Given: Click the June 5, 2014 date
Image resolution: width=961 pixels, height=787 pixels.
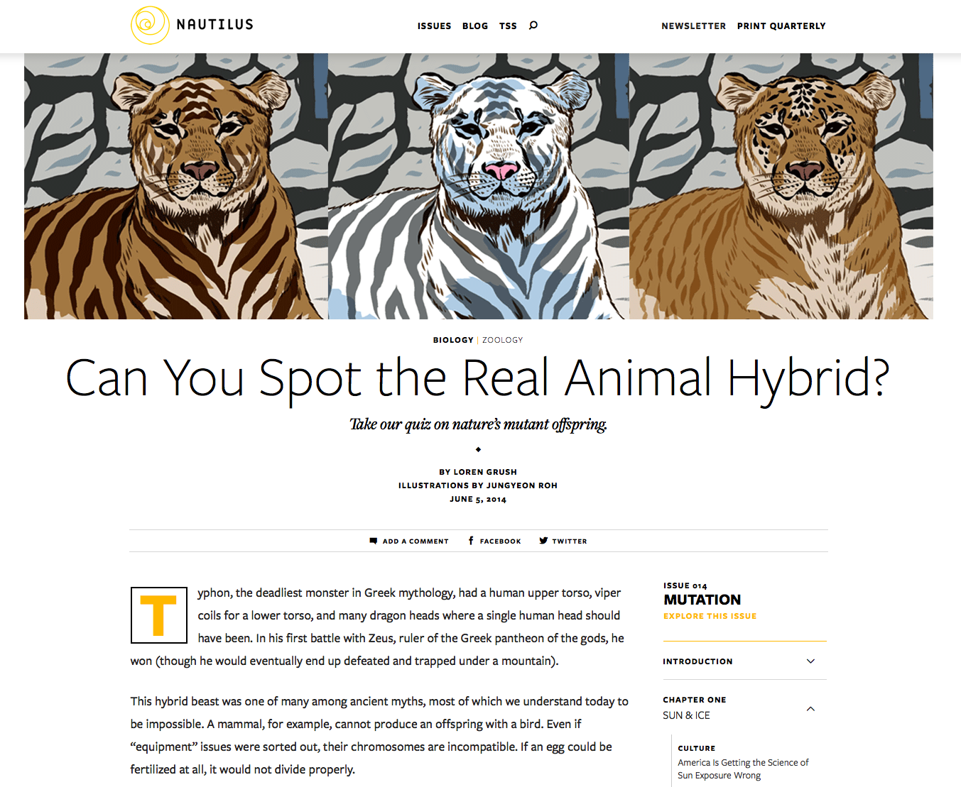Looking at the screenshot, I should [x=478, y=499].
